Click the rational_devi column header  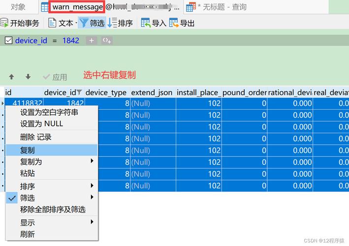click(290, 92)
